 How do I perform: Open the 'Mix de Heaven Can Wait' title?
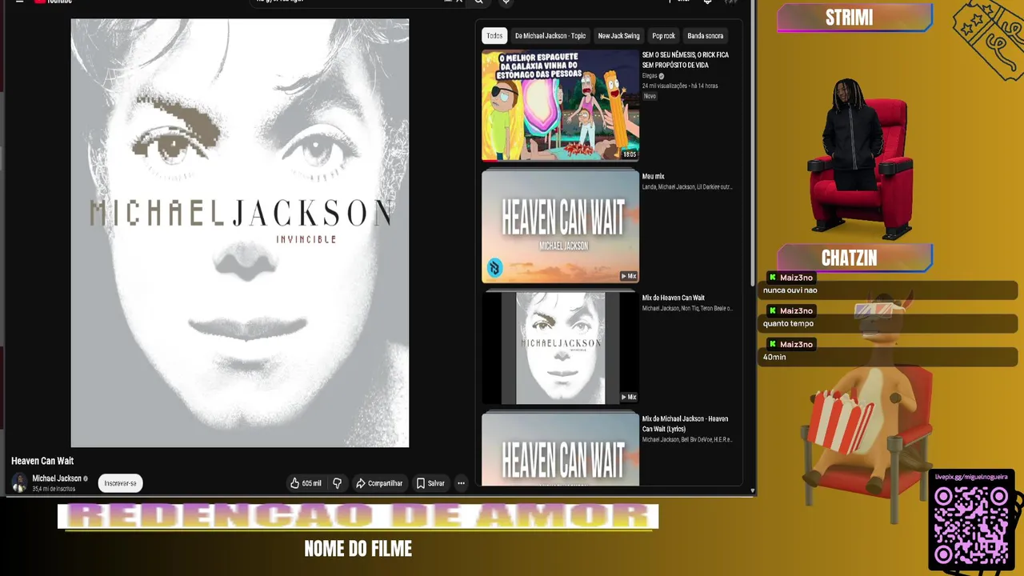(673, 298)
